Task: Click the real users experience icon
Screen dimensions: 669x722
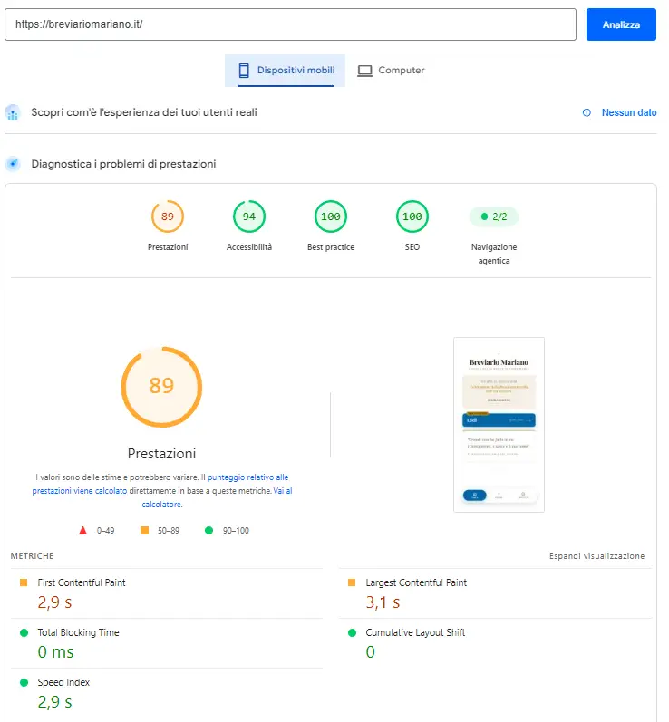Action: coord(13,112)
